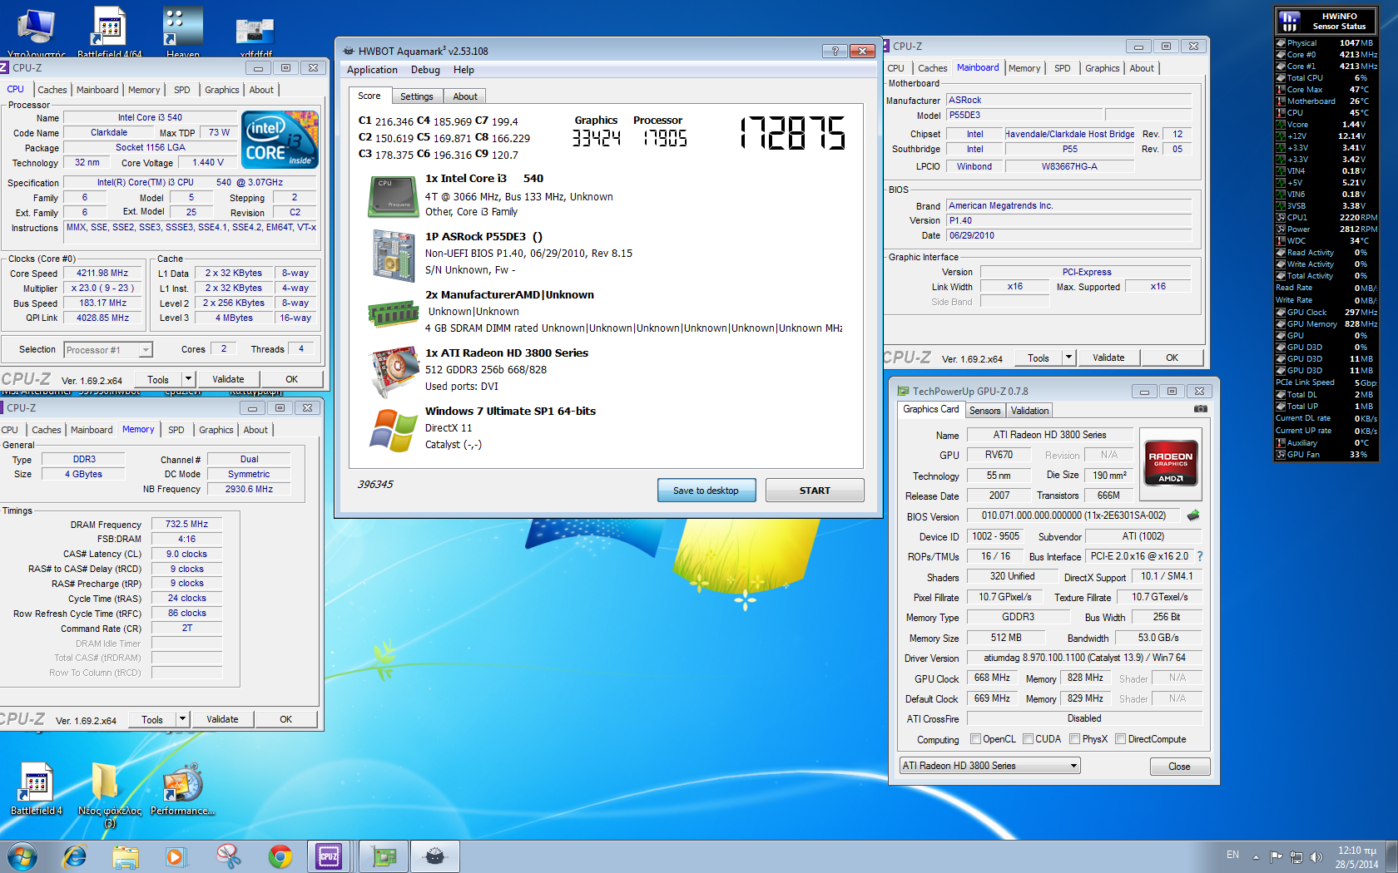
Task: Open Graphics tab in CPU-Z Mainboard window
Action: point(1102,68)
